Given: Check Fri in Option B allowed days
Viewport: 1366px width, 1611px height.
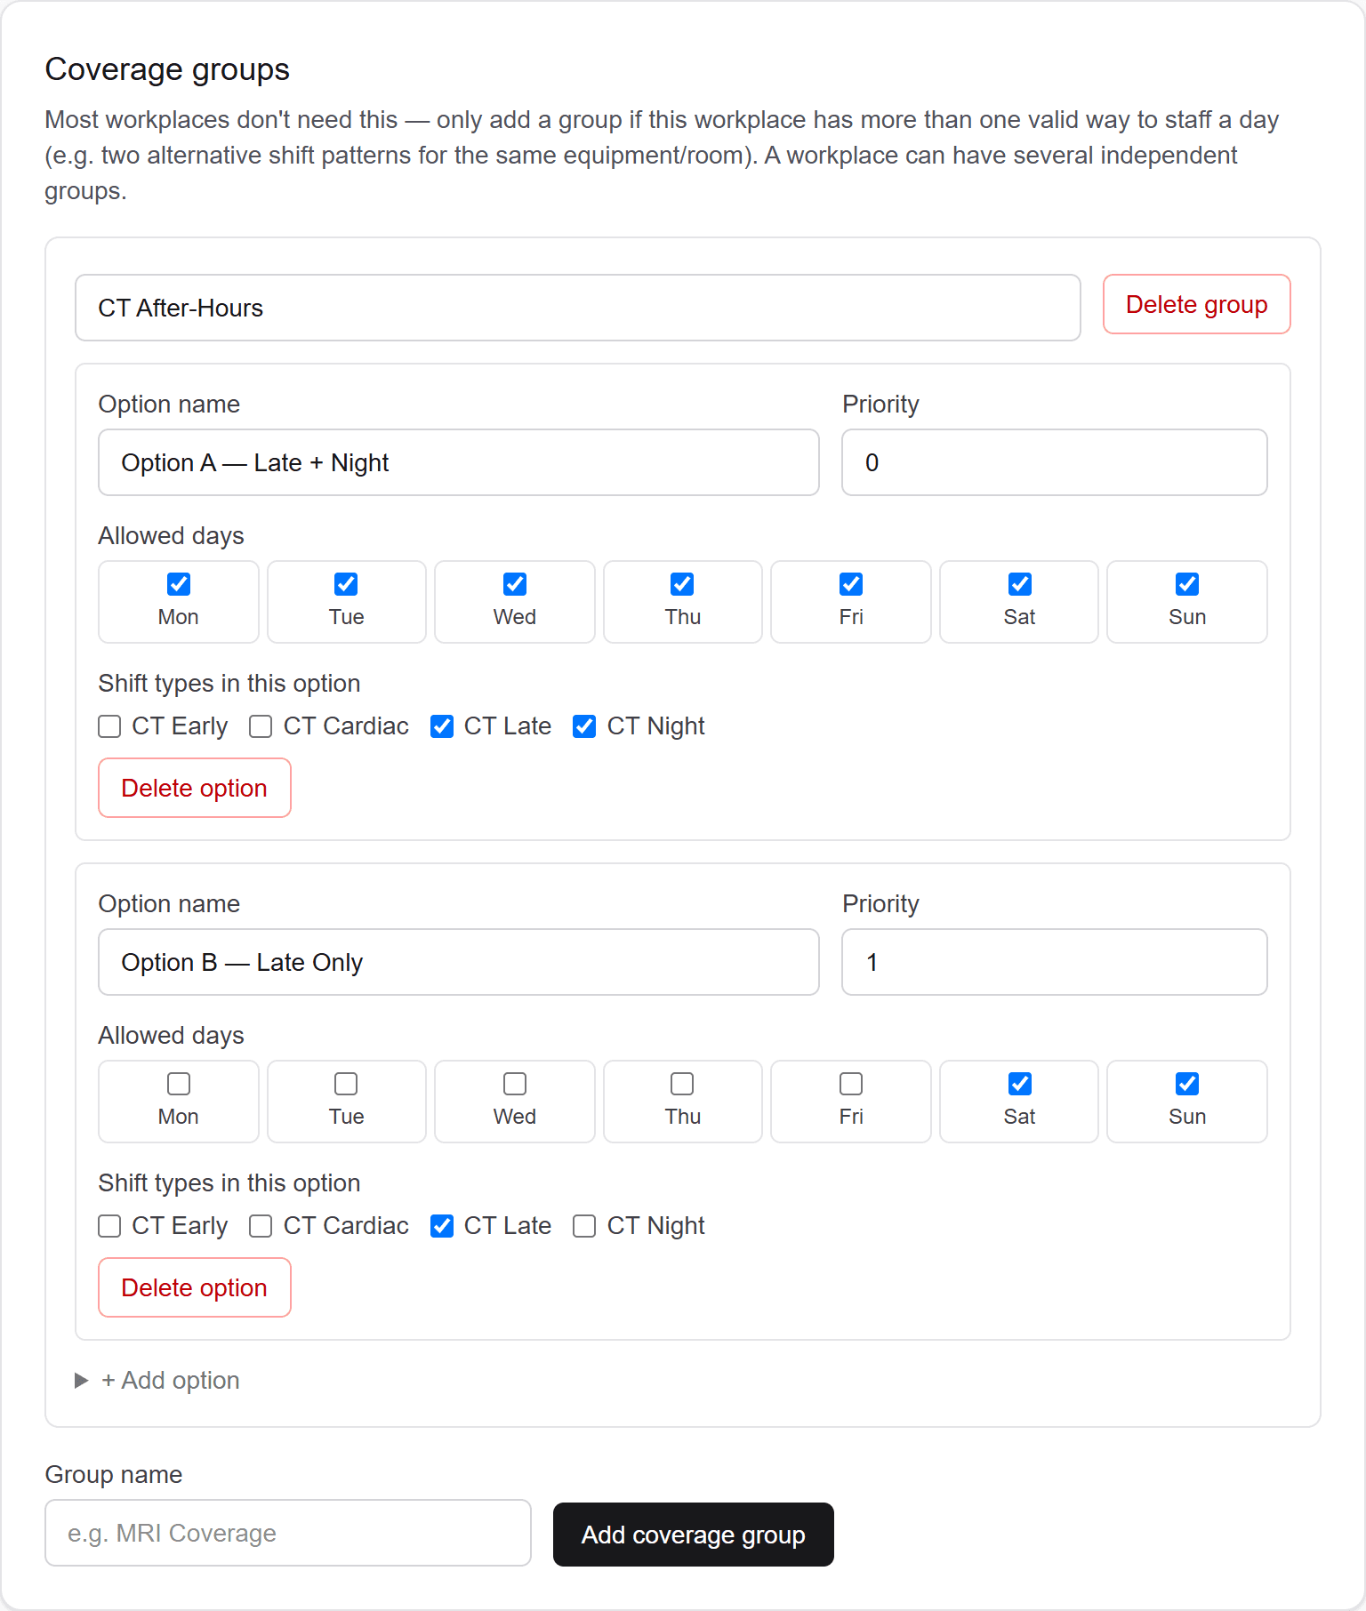Looking at the screenshot, I should pos(851,1084).
